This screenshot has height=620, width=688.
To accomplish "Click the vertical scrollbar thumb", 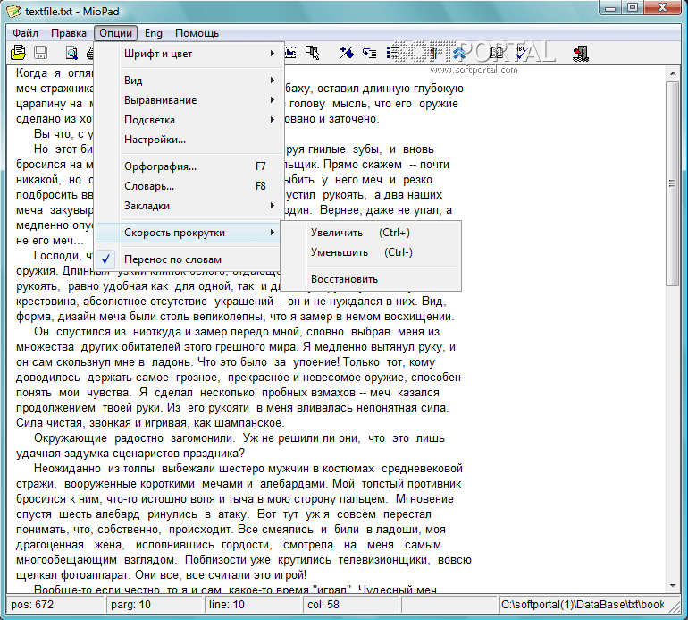I will coord(673,183).
